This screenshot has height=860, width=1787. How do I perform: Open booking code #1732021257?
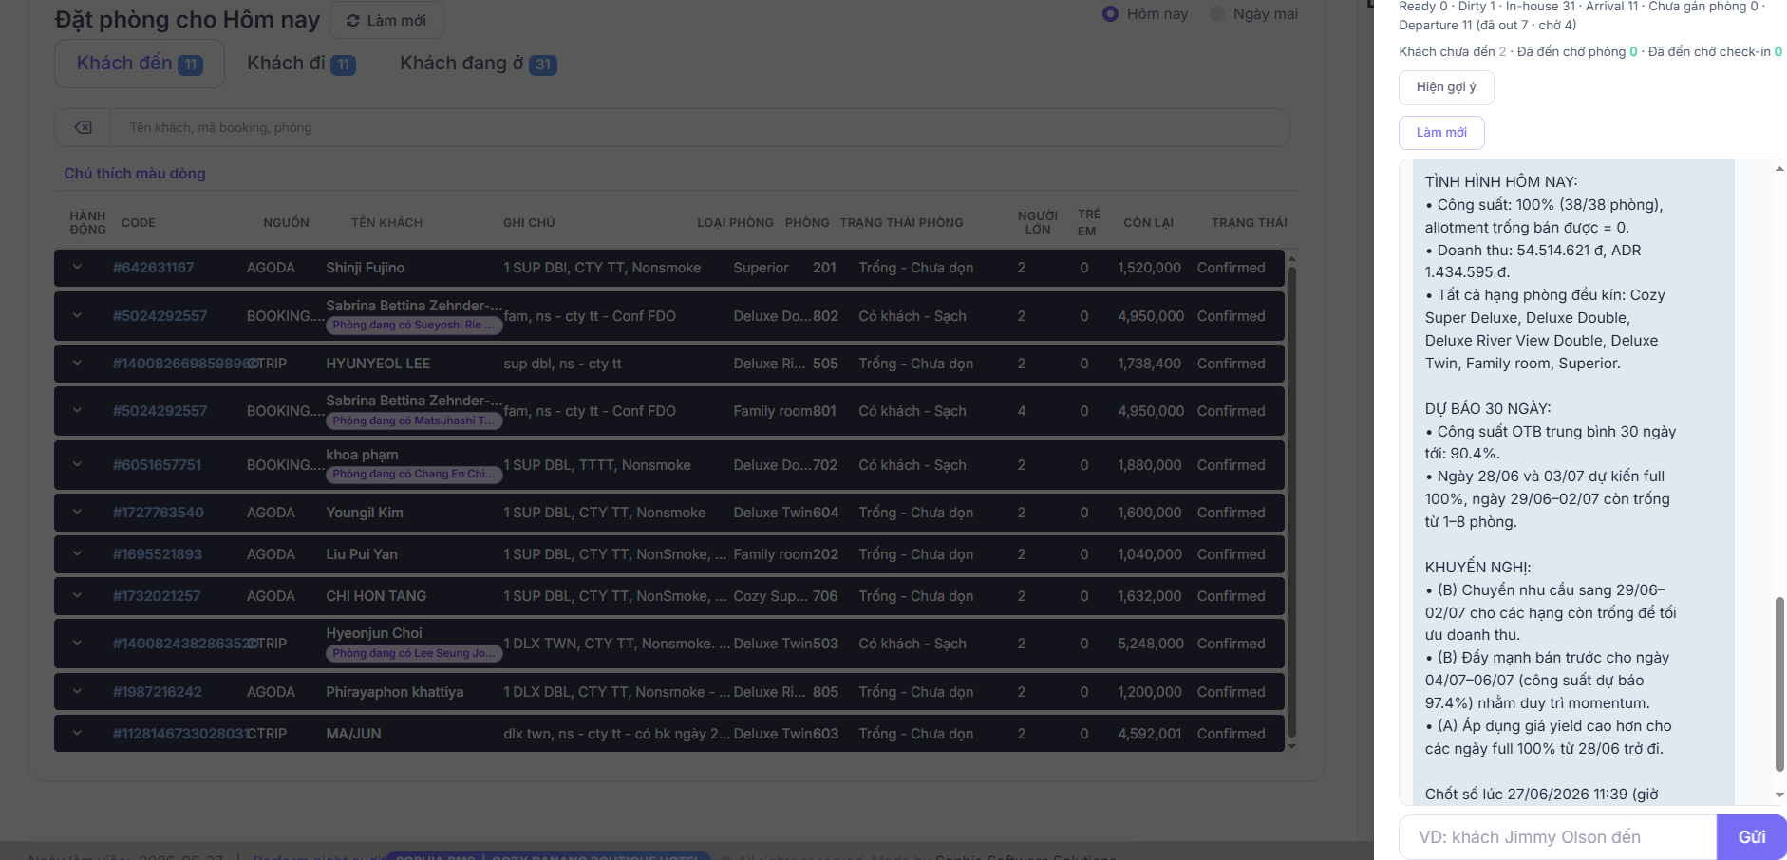157,596
